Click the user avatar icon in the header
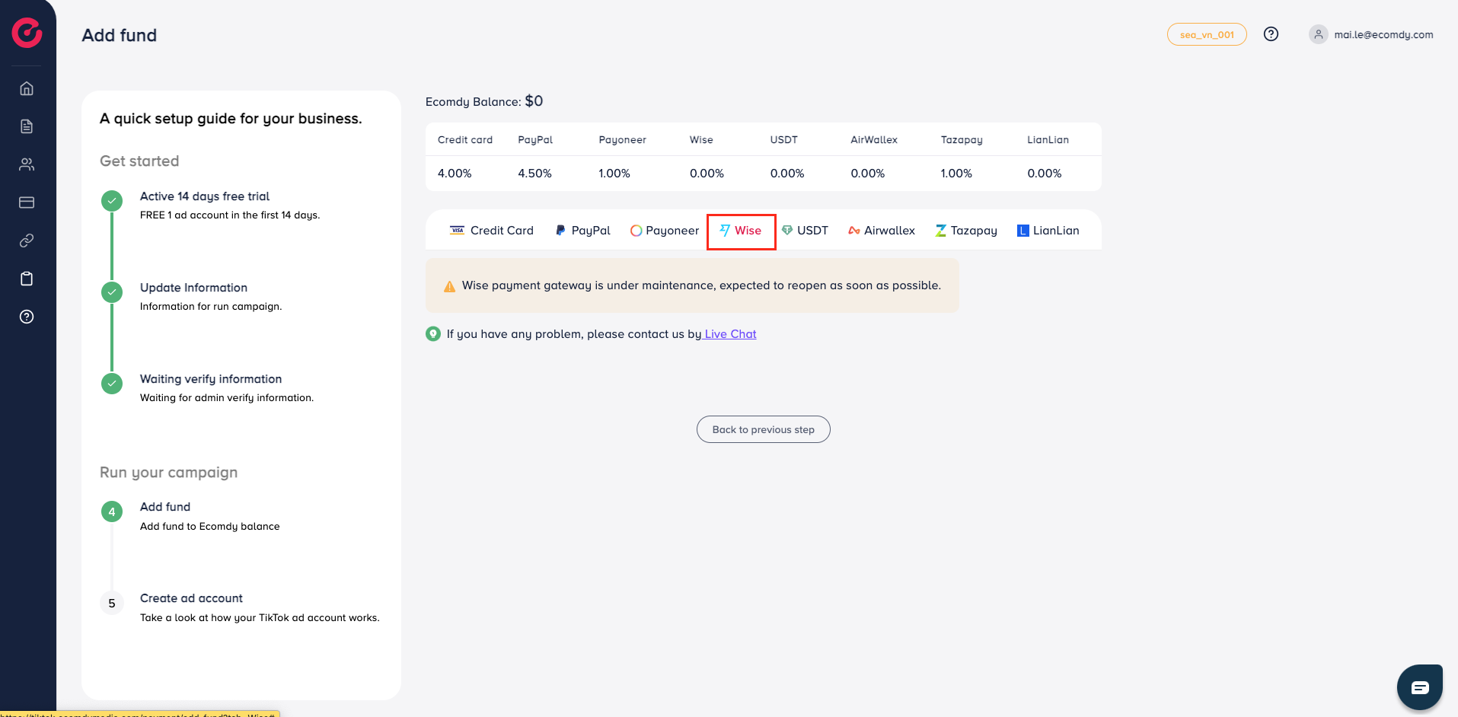Image resolution: width=1458 pixels, height=717 pixels. coord(1318,34)
